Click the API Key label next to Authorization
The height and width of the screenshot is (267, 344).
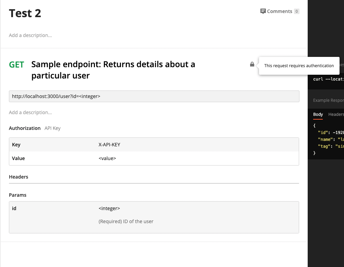[52, 128]
